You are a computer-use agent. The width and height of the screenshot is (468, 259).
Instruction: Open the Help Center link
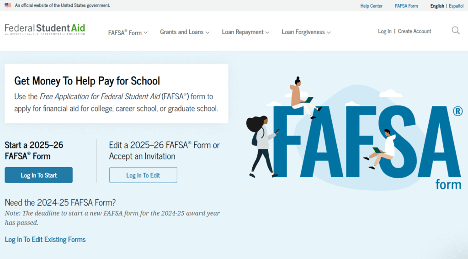371,6
